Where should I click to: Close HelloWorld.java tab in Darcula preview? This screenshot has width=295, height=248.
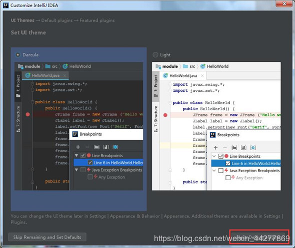tap(64, 75)
